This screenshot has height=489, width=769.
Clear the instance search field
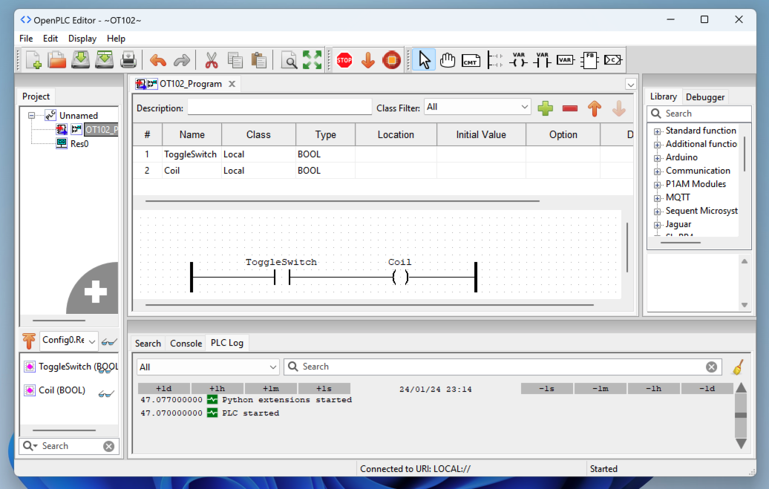(x=109, y=446)
